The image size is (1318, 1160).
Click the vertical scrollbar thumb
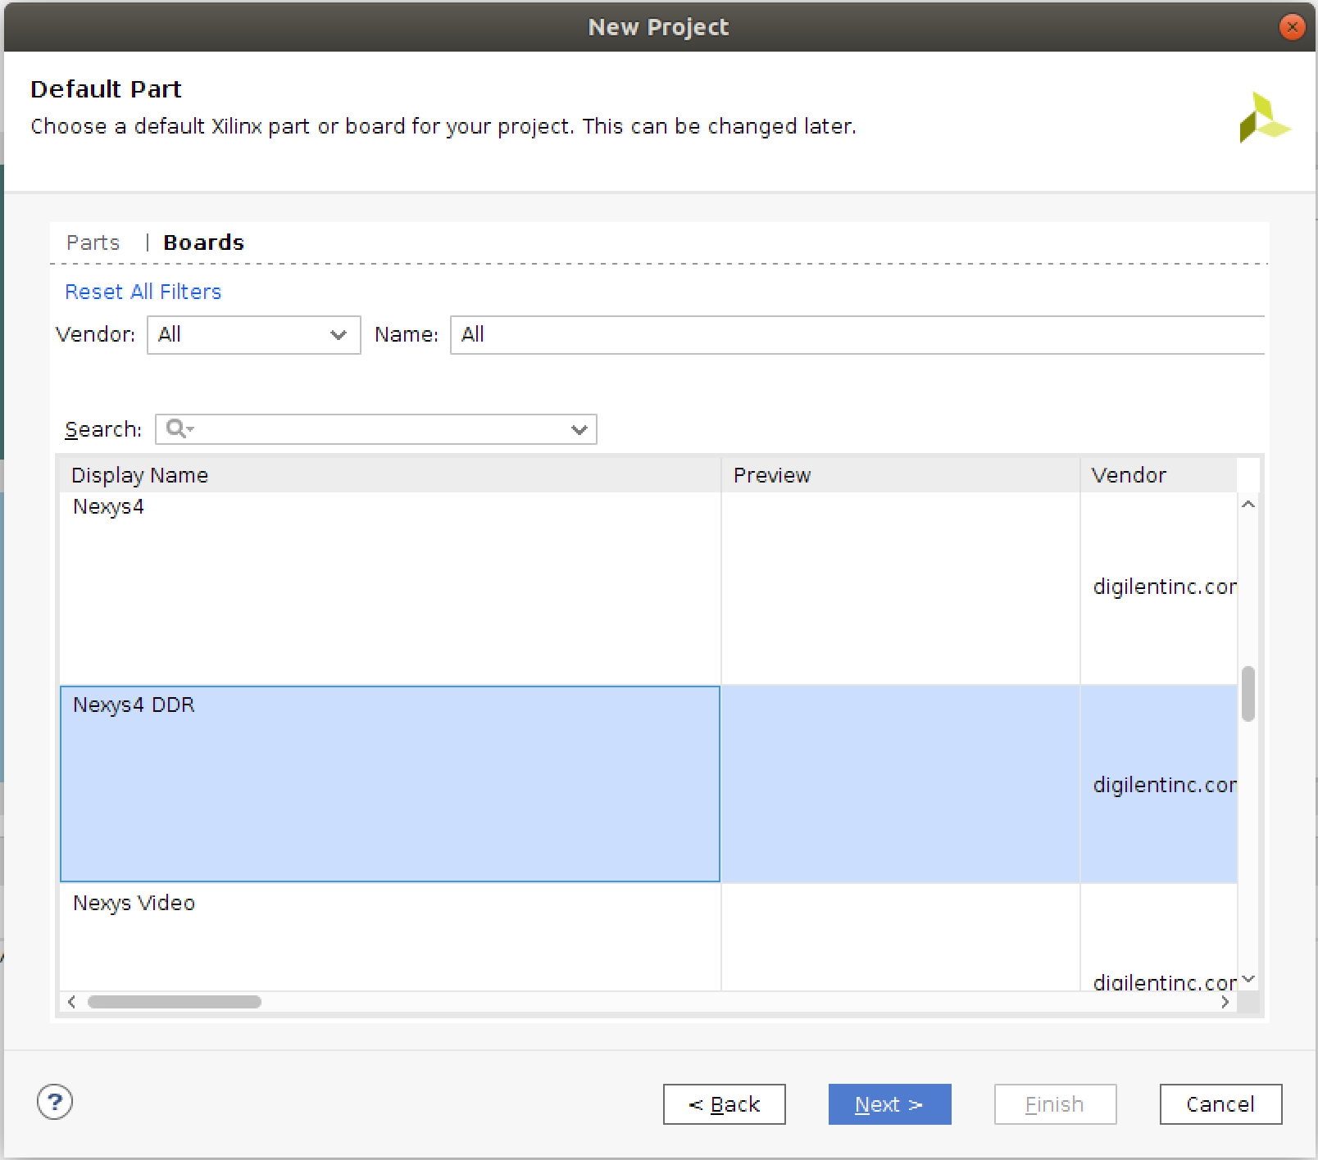1248,694
